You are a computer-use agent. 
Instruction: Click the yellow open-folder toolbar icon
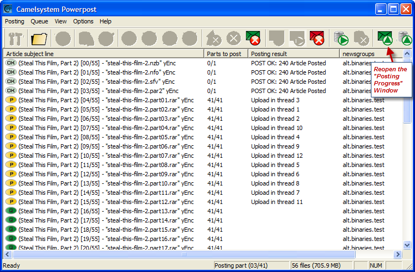(39, 39)
